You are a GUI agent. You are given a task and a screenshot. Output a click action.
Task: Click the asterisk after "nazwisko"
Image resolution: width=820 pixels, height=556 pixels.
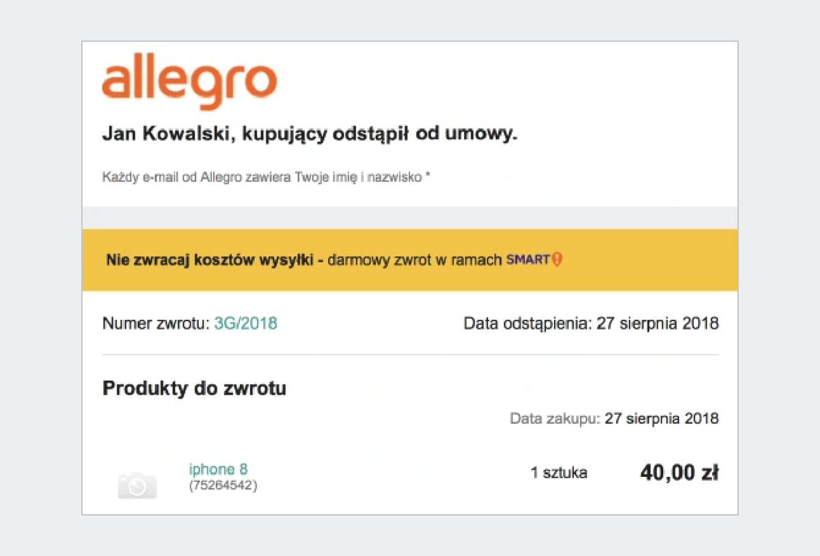[428, 177]
